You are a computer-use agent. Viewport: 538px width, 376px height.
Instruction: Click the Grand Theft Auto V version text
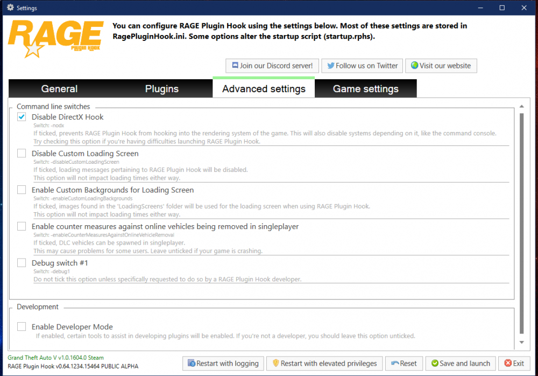55,358
